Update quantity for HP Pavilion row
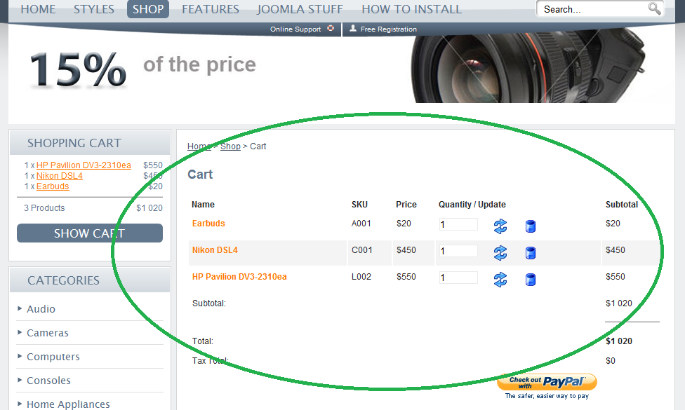685x410 pixels. click(x=500, y=279)
